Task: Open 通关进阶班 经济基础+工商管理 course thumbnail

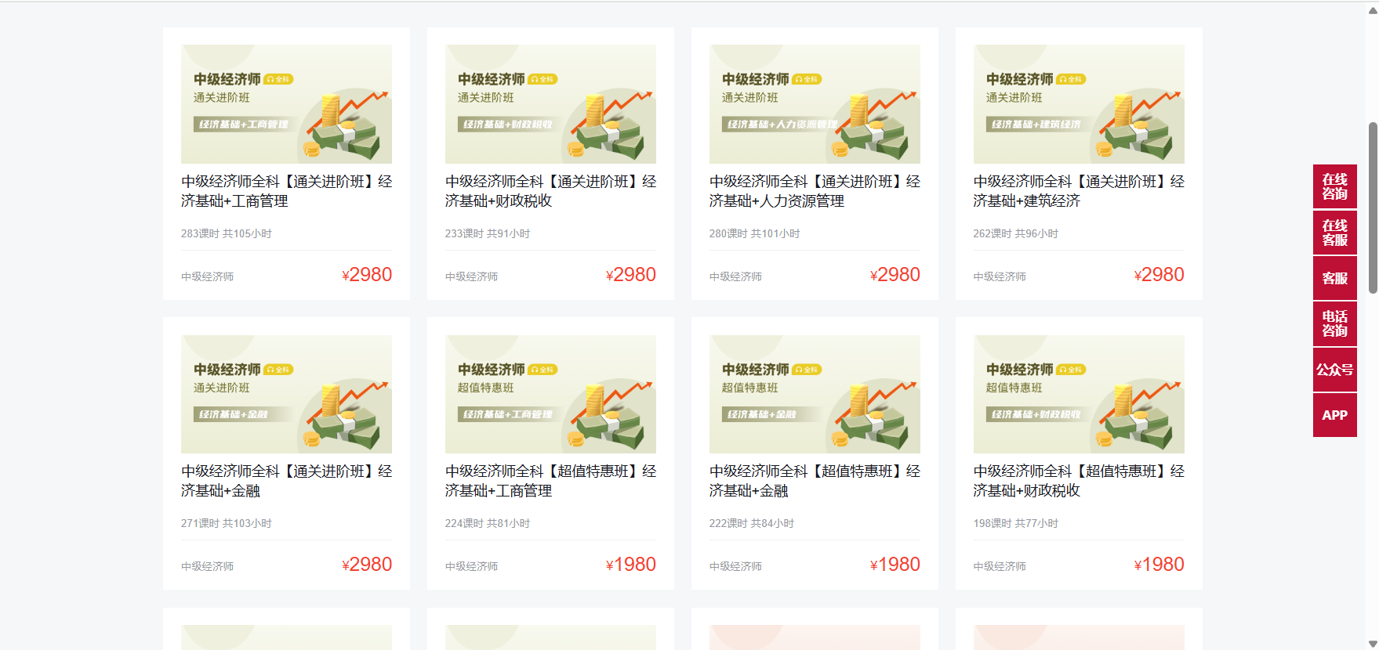Action: click(286, 103)
